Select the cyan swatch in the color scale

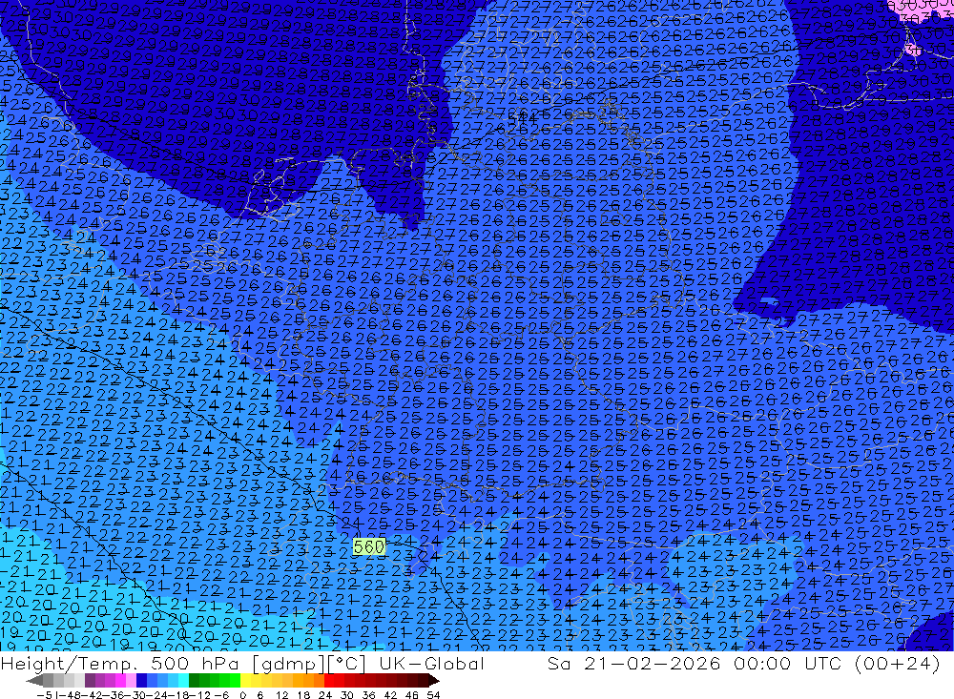tap(183, 680)
